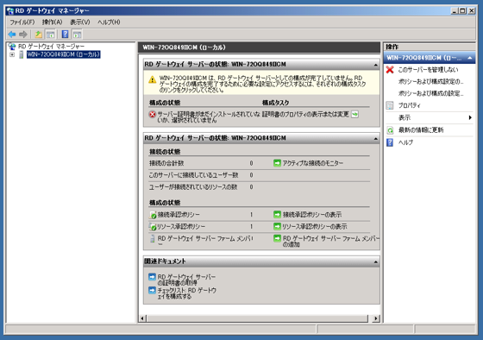Screen dimensions: 483x340
Task: Click the 接続承認ポリシー row label
Action: coord(179,215)
